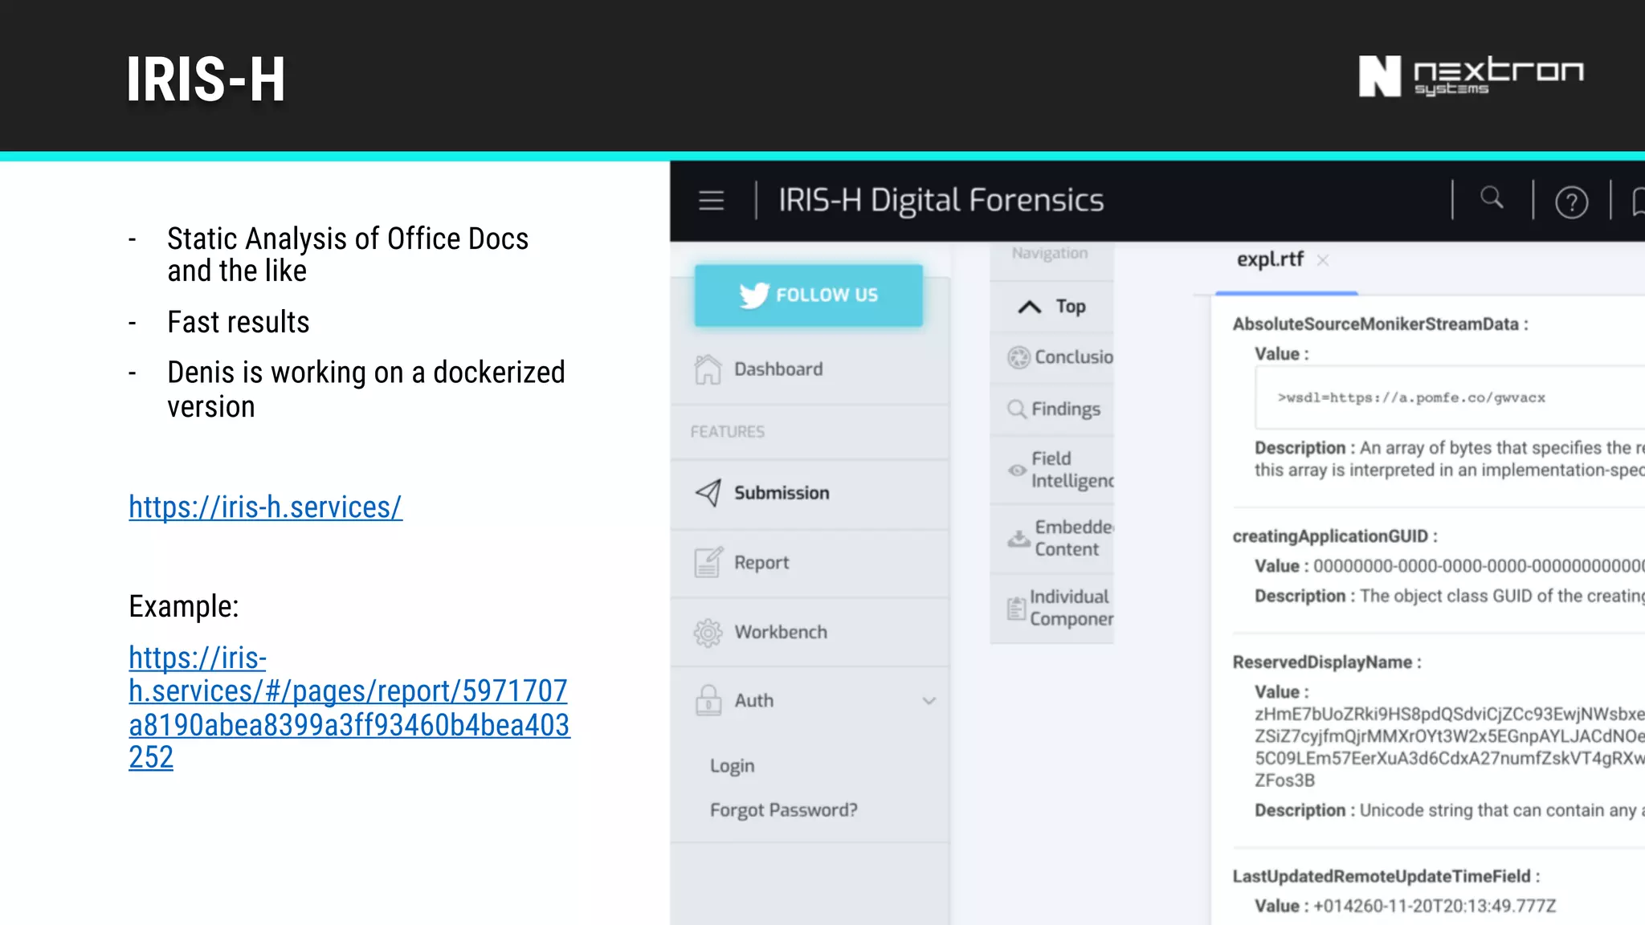Click the IRIS-H Digital Forensics title
Screen dimensions: 1645x925
click(x=941, y=200)
